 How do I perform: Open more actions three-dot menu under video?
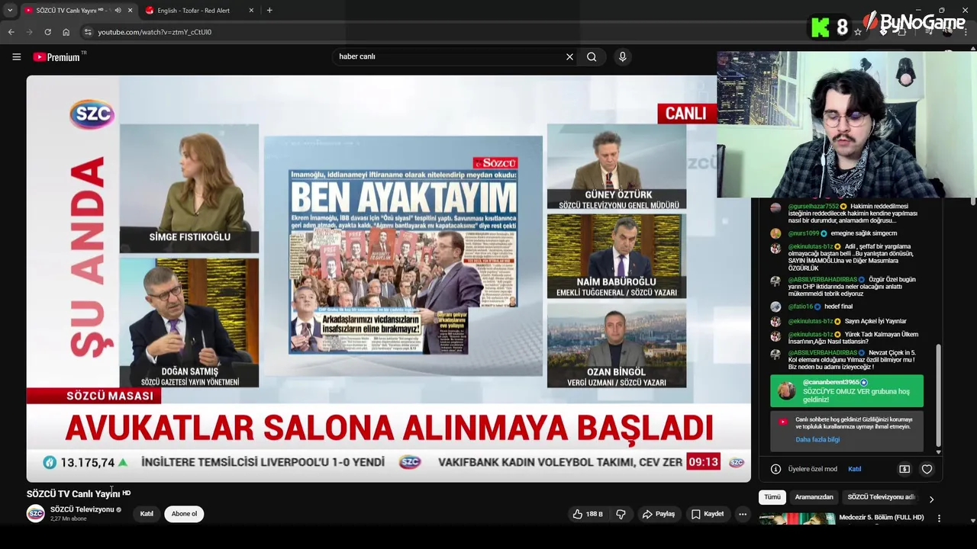pos(742,514)
